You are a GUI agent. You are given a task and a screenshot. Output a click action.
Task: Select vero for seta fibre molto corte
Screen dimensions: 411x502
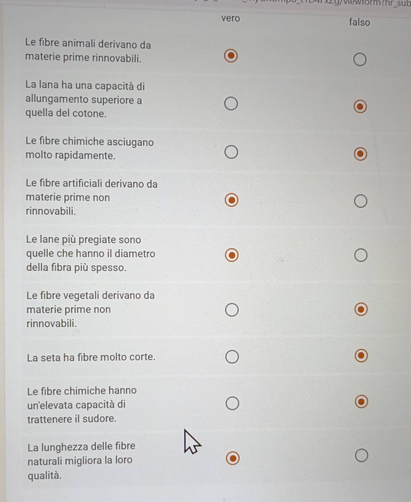coord(232,357)
